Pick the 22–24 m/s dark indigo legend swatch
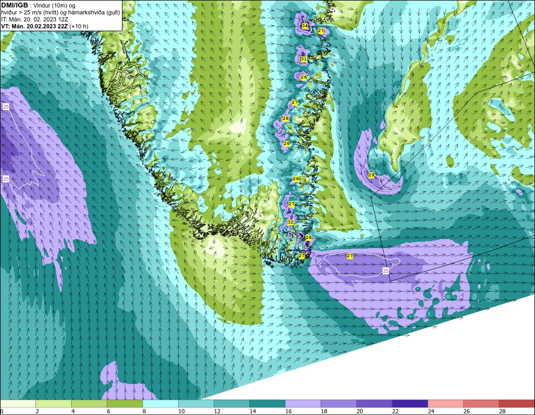Image resolution: width=535 pixels, height=415 pixels. pos(410,404)
